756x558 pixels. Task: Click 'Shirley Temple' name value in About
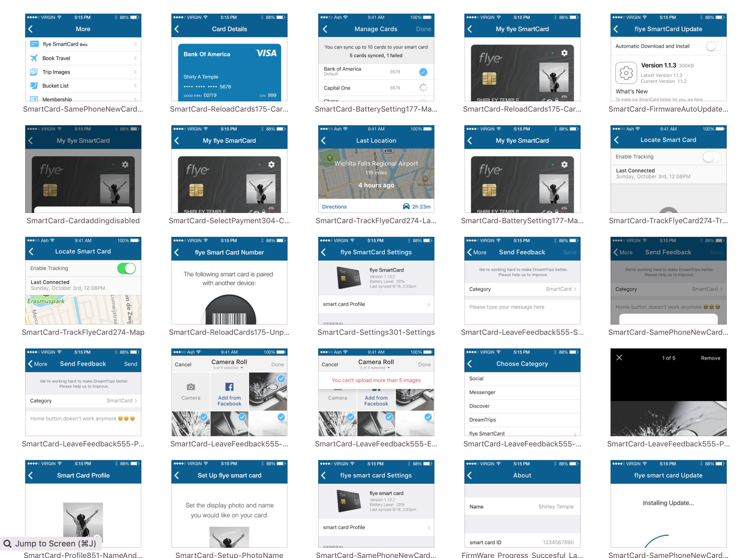556,507
